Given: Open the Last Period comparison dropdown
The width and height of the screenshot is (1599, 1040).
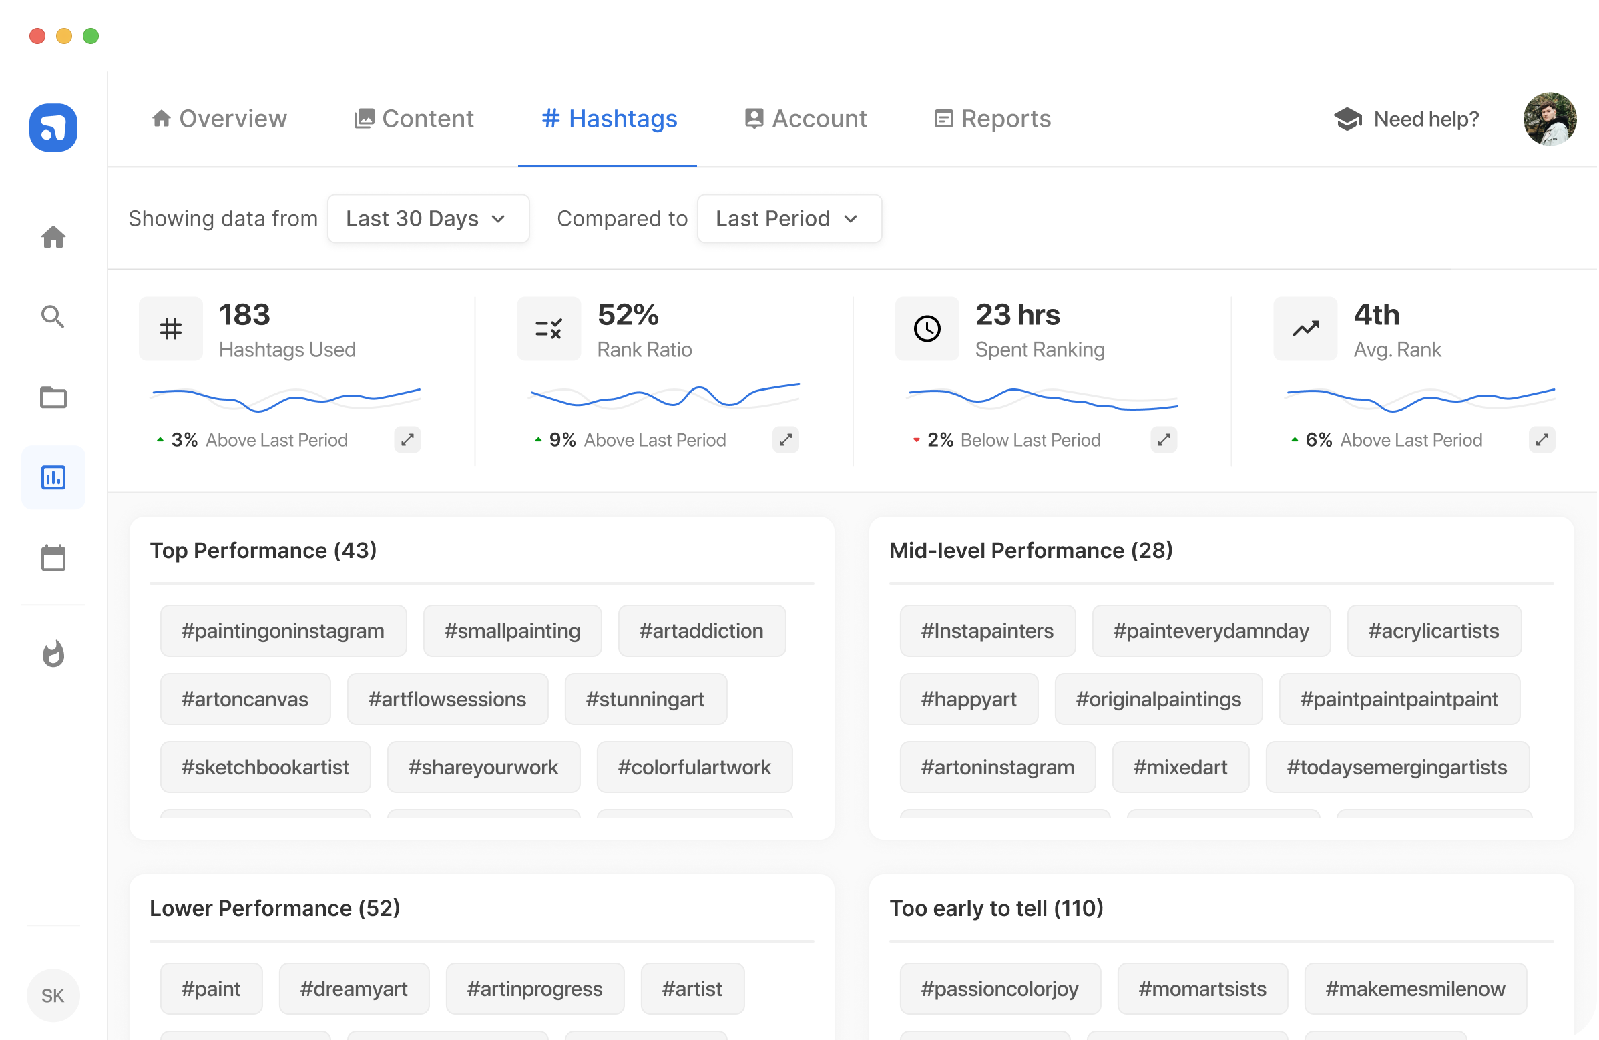Looking at the screenshot, I should click(x=789, y=218).
